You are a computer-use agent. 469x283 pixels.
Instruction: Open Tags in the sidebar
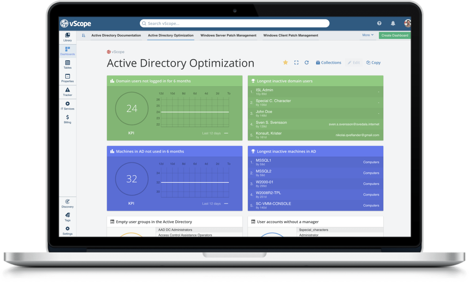coord(67,217)
